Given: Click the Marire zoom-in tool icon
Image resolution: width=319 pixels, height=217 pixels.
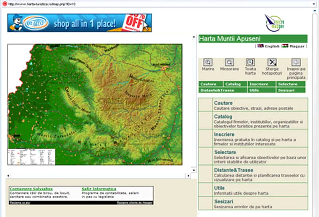Looking at the screenshot, I should (x=207, y=62).
